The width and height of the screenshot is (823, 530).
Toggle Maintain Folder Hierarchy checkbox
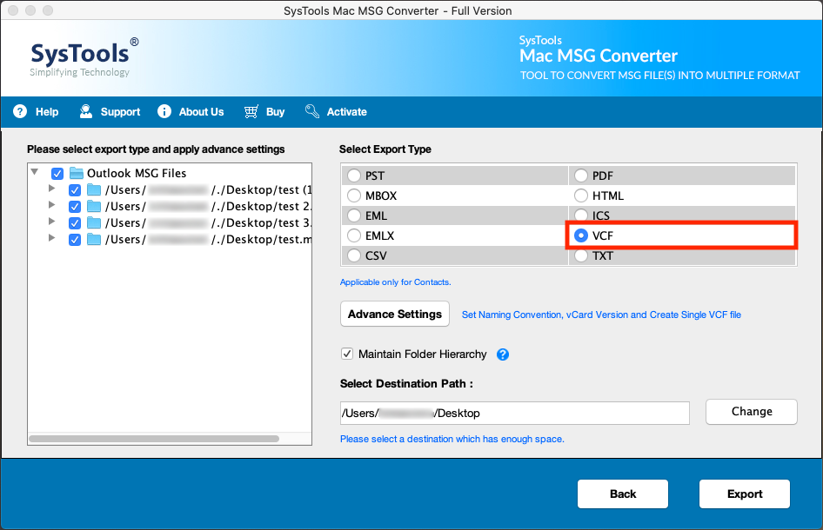(x=347, y=354)
